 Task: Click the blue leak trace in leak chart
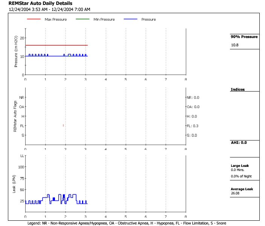56,199
